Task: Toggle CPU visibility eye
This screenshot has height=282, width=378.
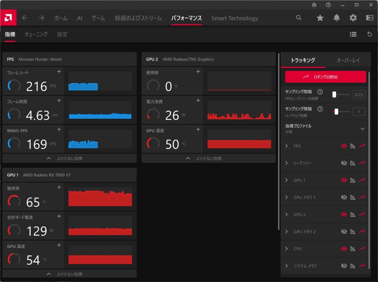Action: pyautogui.click(x=344, y=249)
